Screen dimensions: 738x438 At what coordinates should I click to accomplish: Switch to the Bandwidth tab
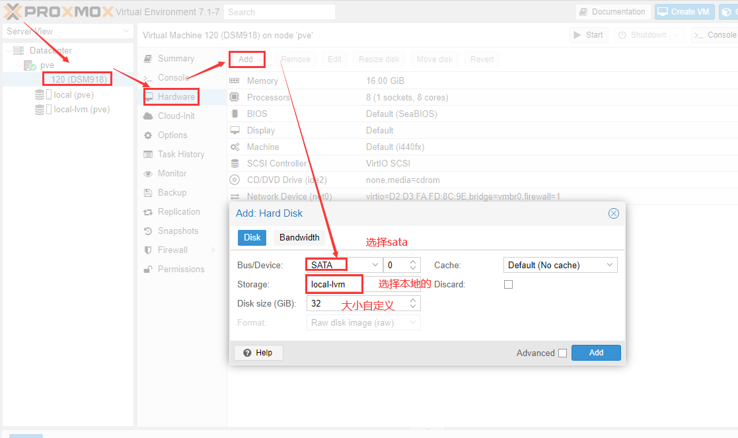(299, 238)
